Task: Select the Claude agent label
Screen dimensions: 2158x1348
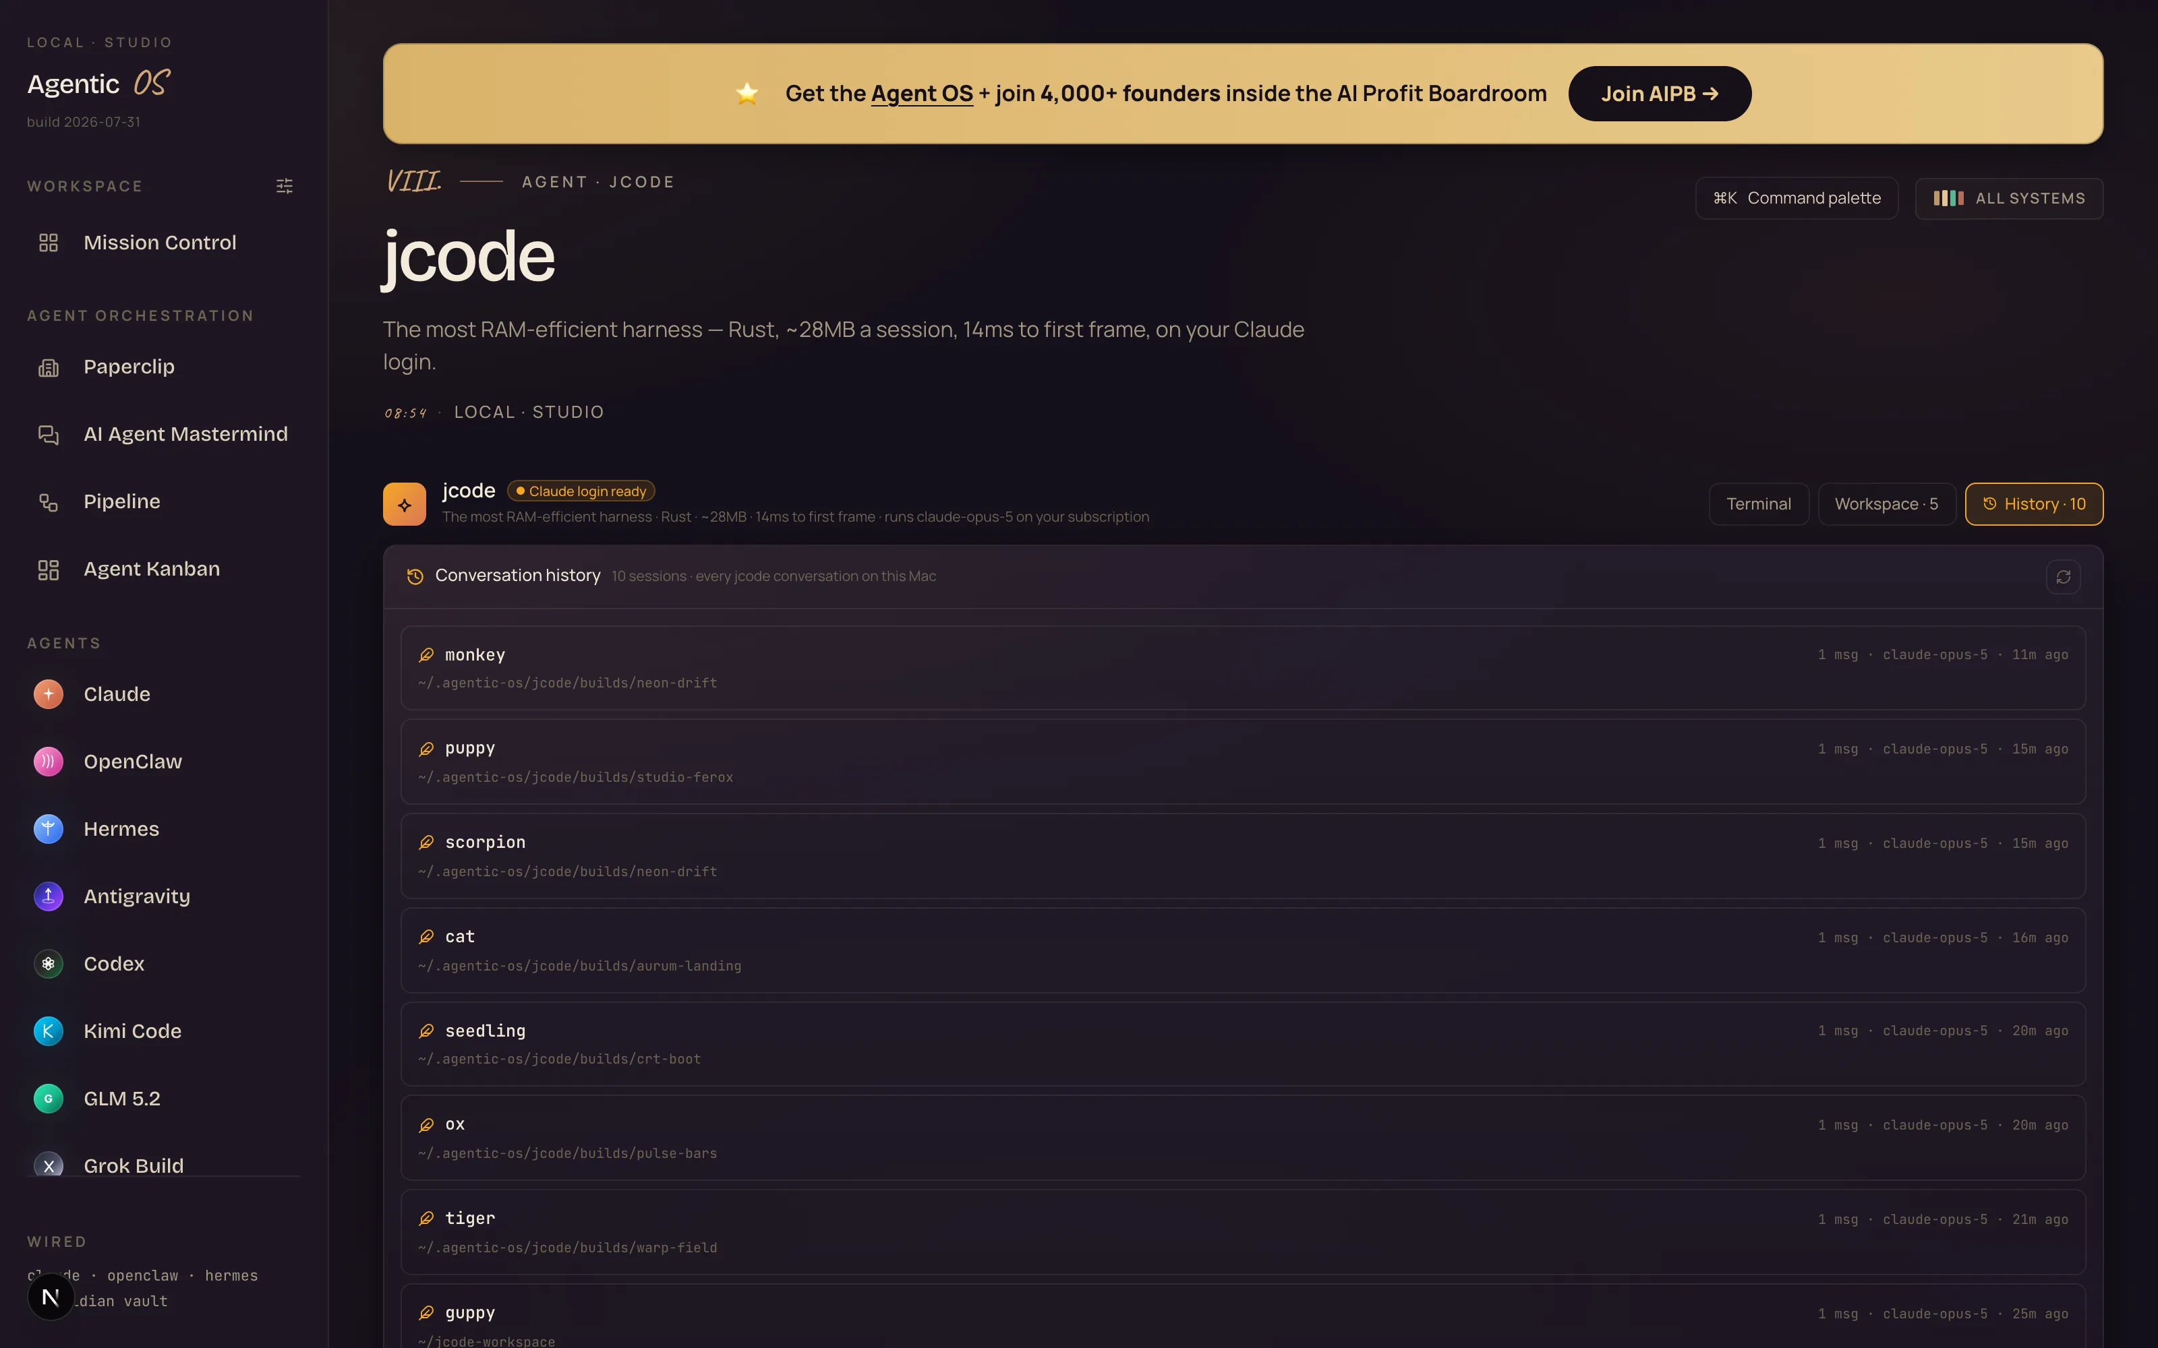Action: coord(117,694)
